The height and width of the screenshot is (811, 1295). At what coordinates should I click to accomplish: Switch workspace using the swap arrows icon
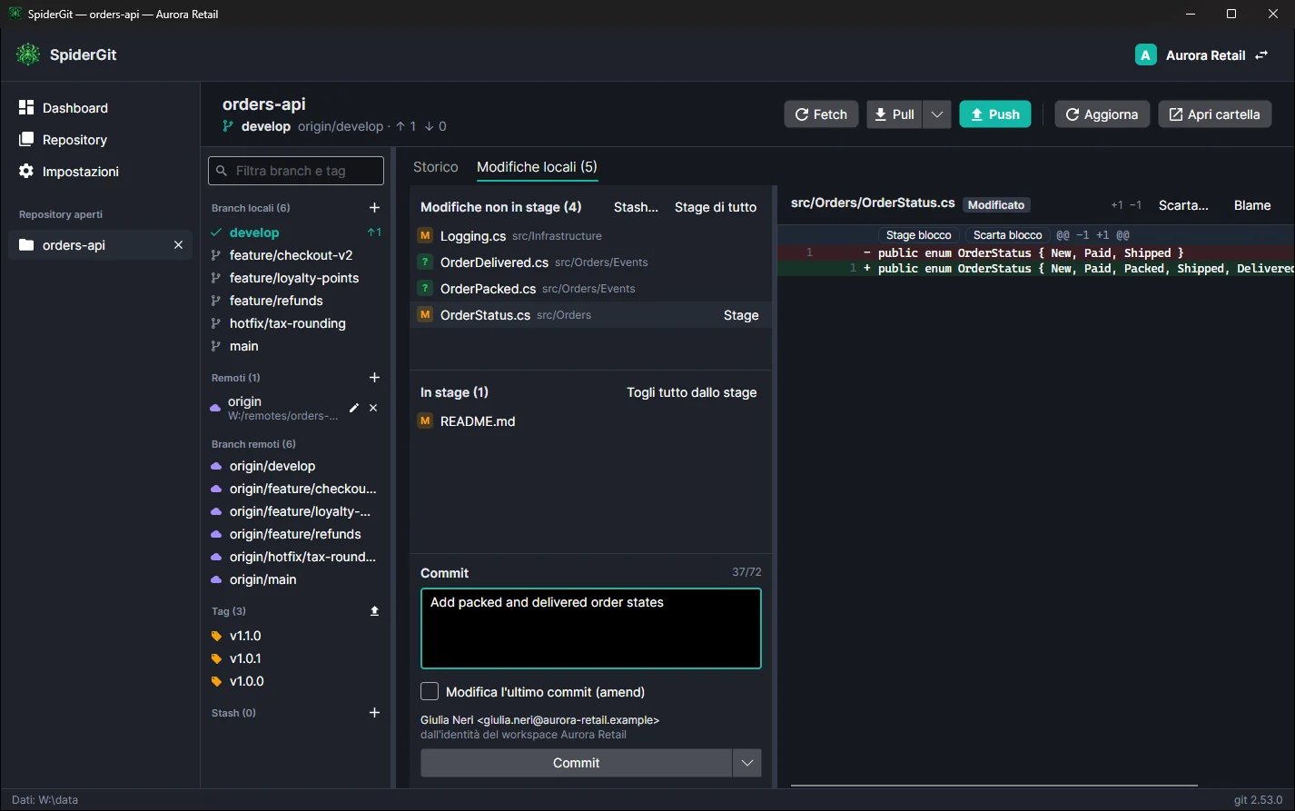point(1261,55)
